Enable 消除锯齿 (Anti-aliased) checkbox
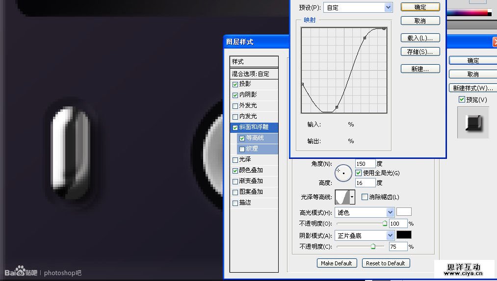This screenshot has height=281, width=497. pyautogui.click(x=365, y=197)
